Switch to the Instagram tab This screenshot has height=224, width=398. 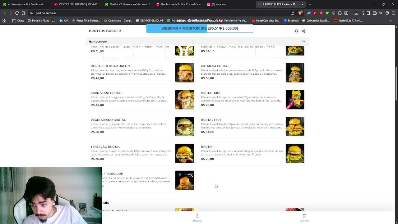229,4
